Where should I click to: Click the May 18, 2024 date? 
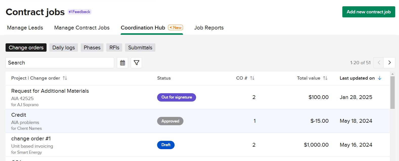356,121
